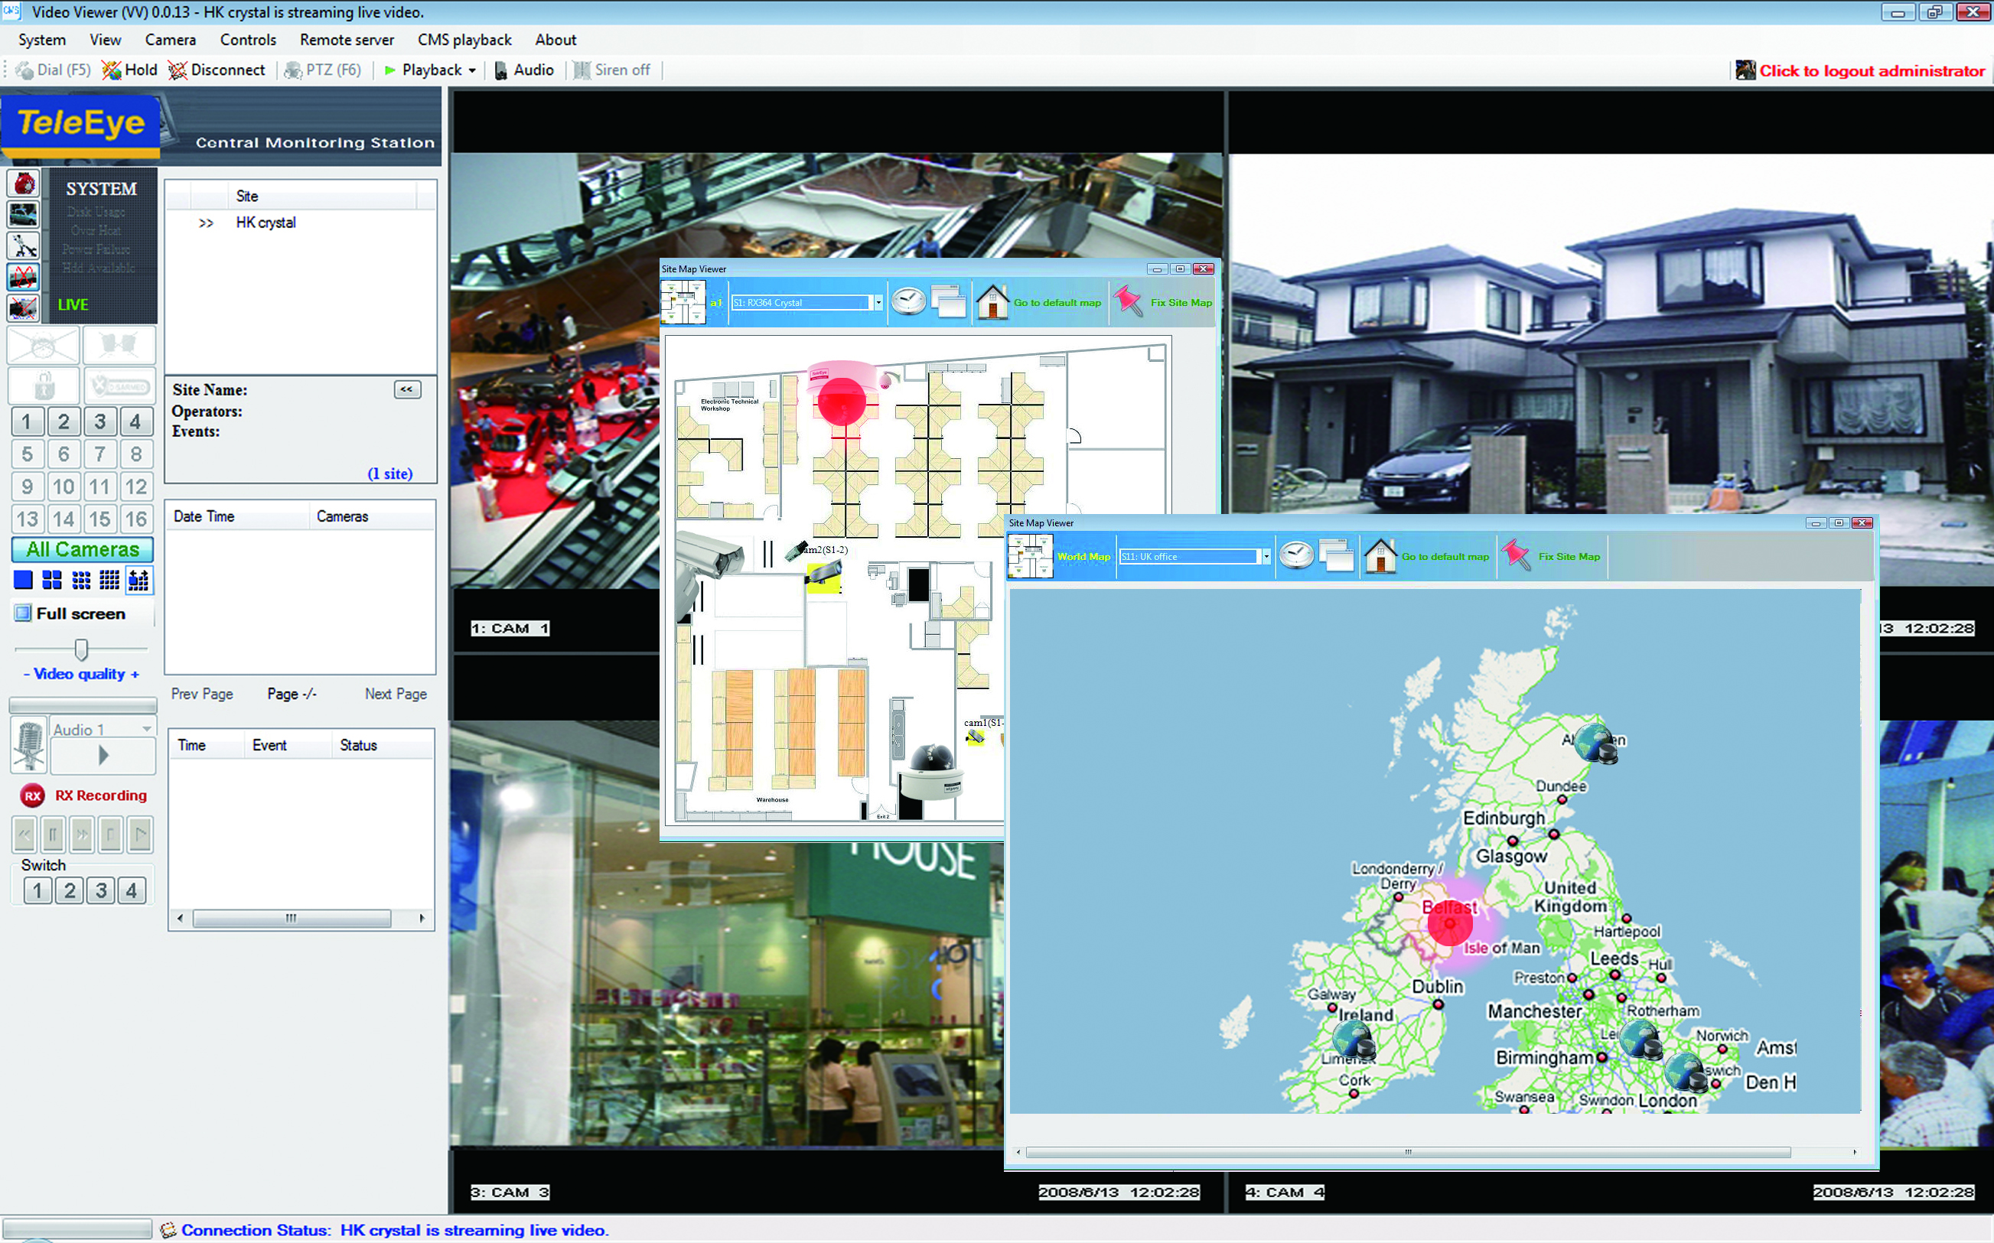Screen dimensions: 1994x1243
Task: Open the S1: RX364 Crystal dropdown
Action: pyautogui.click(x=878, y=303)
